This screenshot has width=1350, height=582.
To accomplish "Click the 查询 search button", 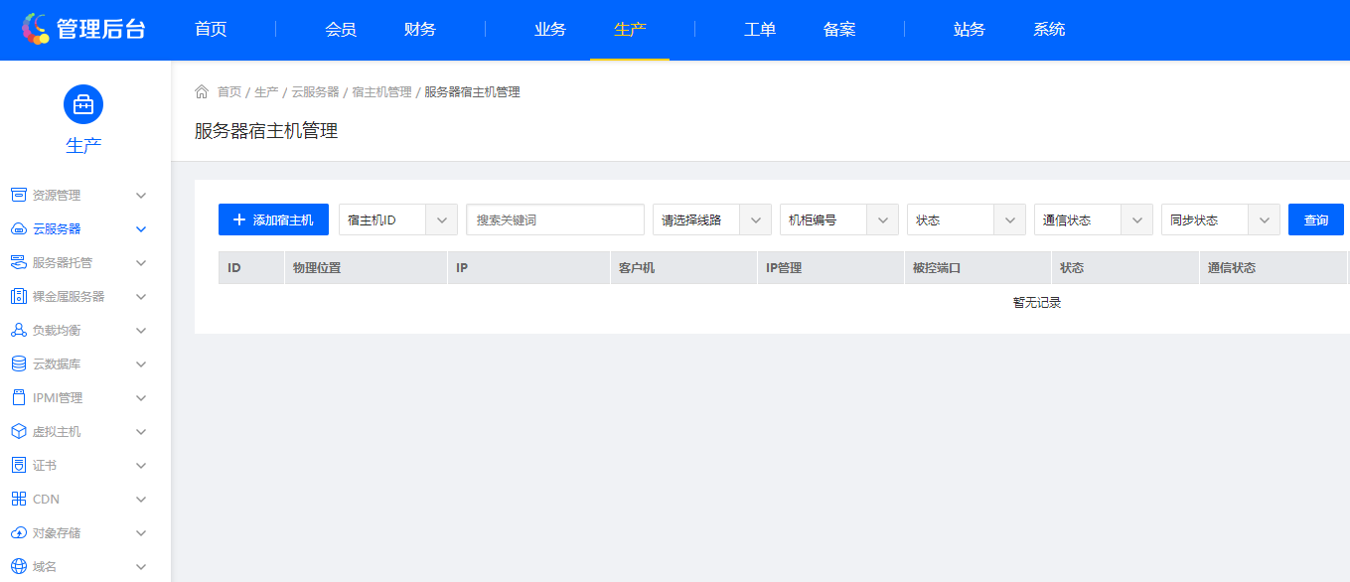I will click(1315, 219).
